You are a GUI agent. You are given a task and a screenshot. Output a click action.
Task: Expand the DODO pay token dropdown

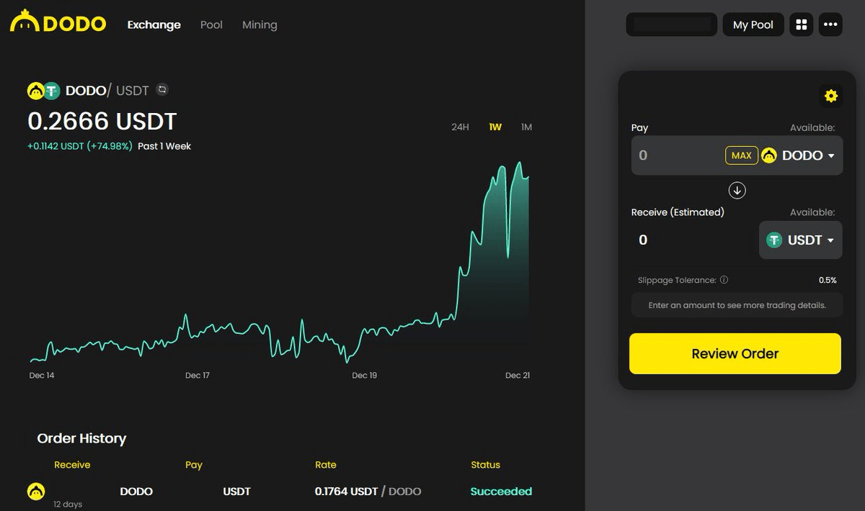click(831, 156)
